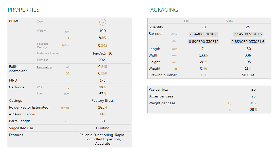Image resolution: width=276 pixels, height=154 pixels.
Task: Click the SP bullet type icon
Action: (x=102, y=22)
